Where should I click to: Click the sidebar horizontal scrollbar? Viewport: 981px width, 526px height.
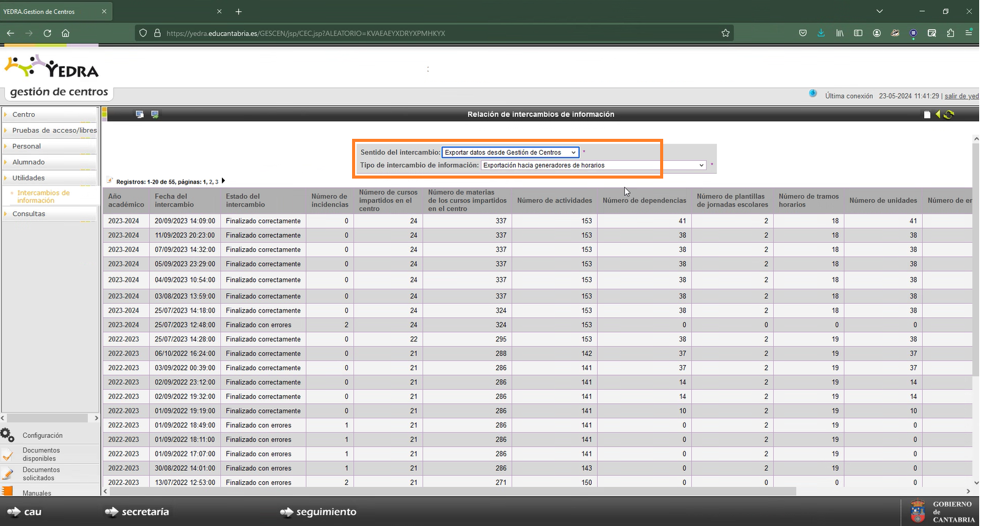[46, 418]
